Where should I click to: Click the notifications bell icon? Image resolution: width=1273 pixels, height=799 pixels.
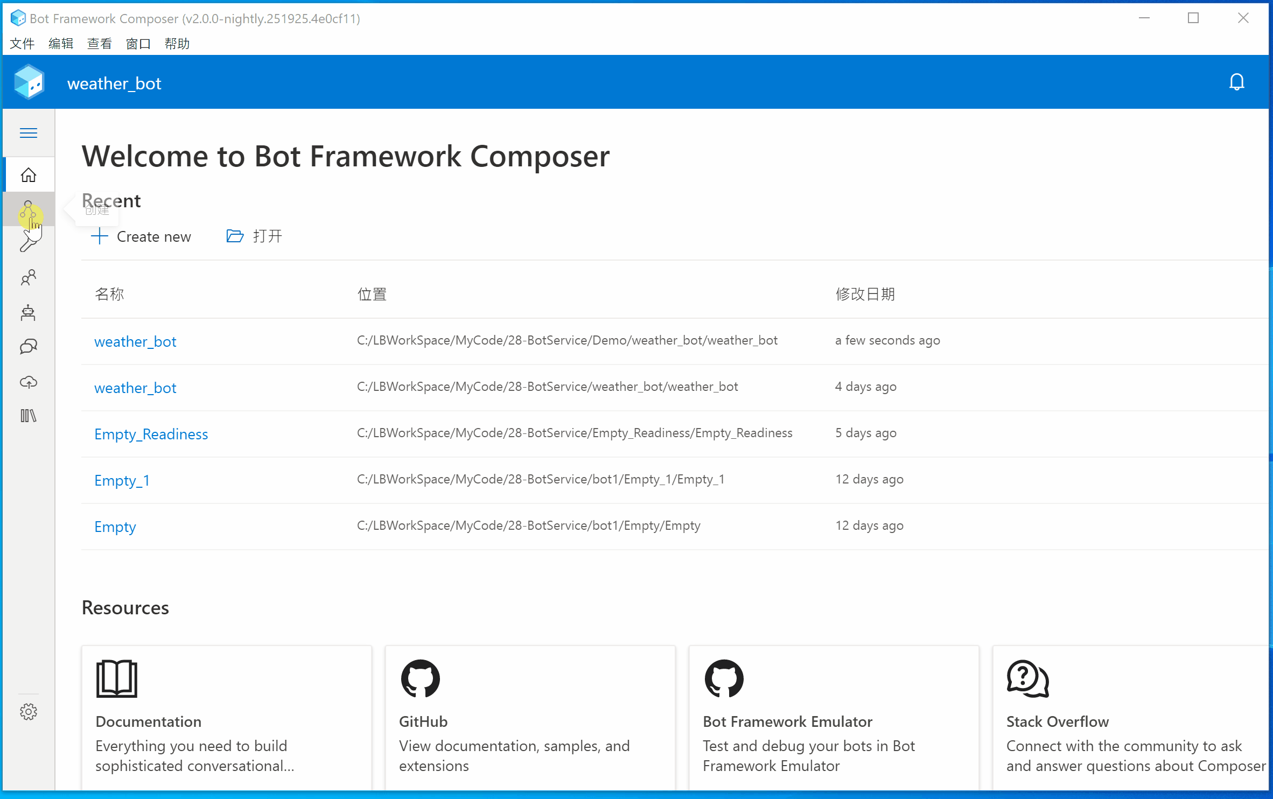[x=1236, y=82]
